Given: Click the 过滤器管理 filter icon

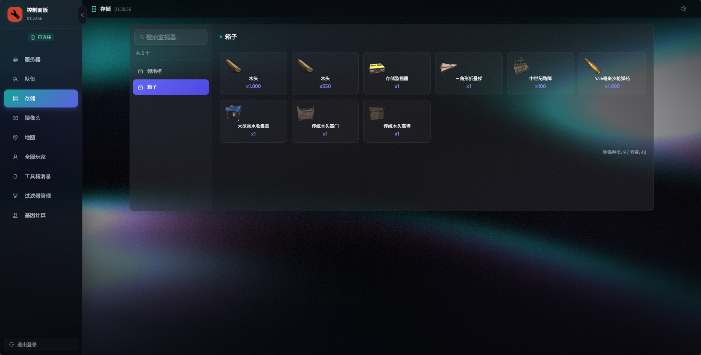Looking at the screenshot, I should point(15,196).
